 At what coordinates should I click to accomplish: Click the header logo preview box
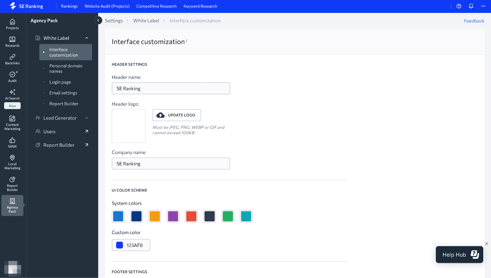tap(129, 126)
